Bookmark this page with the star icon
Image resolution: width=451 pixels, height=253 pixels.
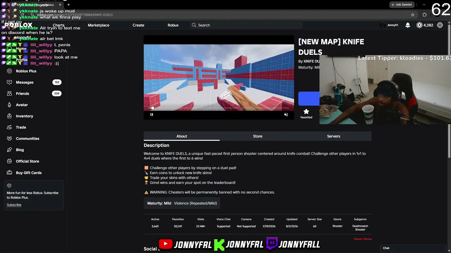413,15
